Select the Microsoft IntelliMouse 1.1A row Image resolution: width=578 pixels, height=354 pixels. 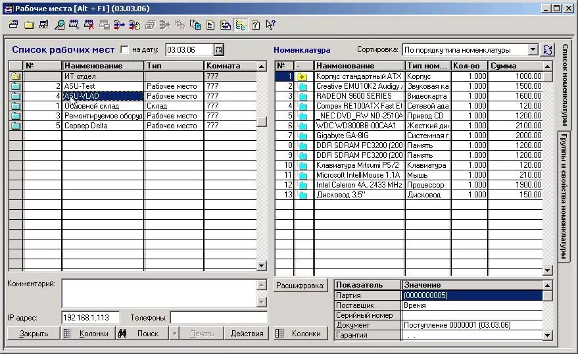pyautogui.click(x=409, y=175)
